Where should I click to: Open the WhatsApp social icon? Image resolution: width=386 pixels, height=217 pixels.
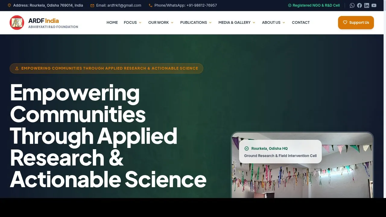tap(352, 5)
